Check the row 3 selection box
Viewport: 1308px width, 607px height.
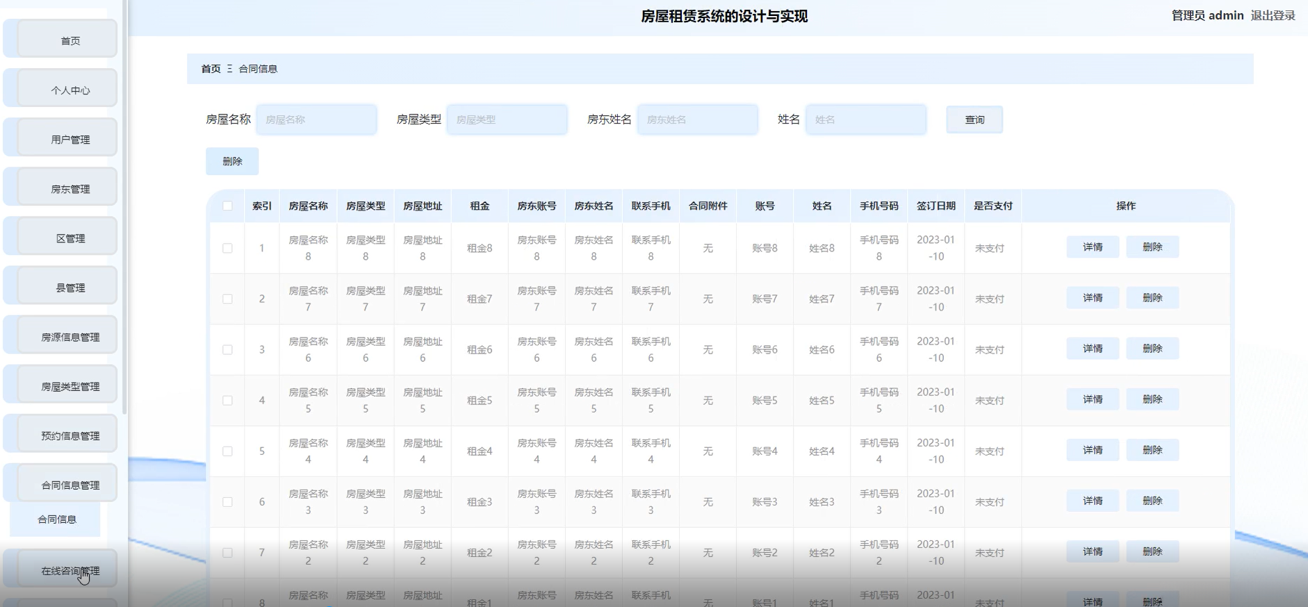click(227, 349)
